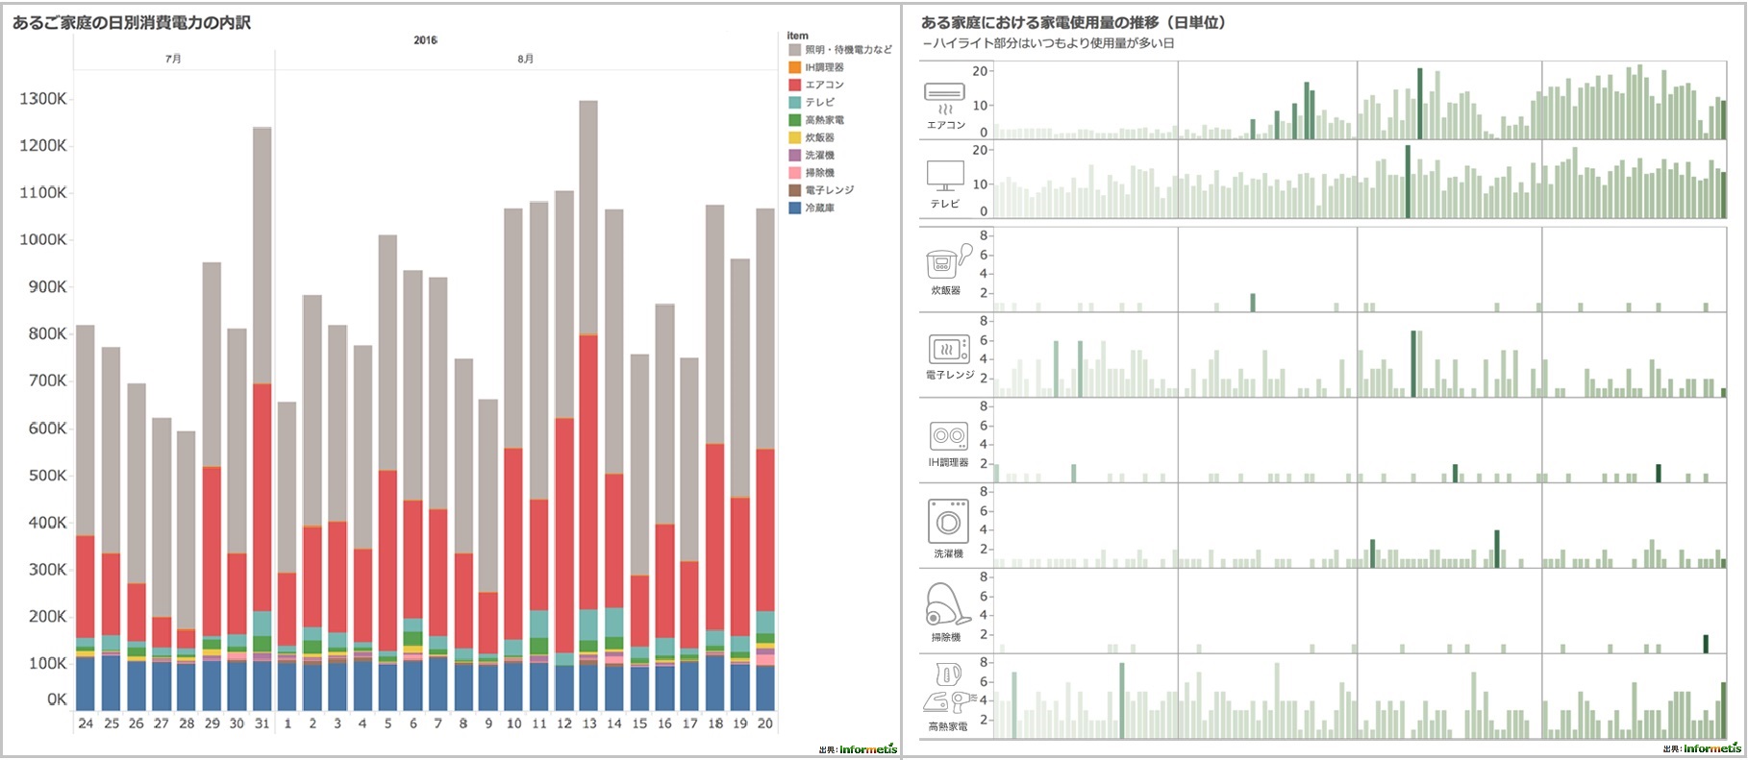Click the 電子レンジ label in the legend
Image resolution: width=1748 pixels, height=760 pixels.
coord(829,190)
